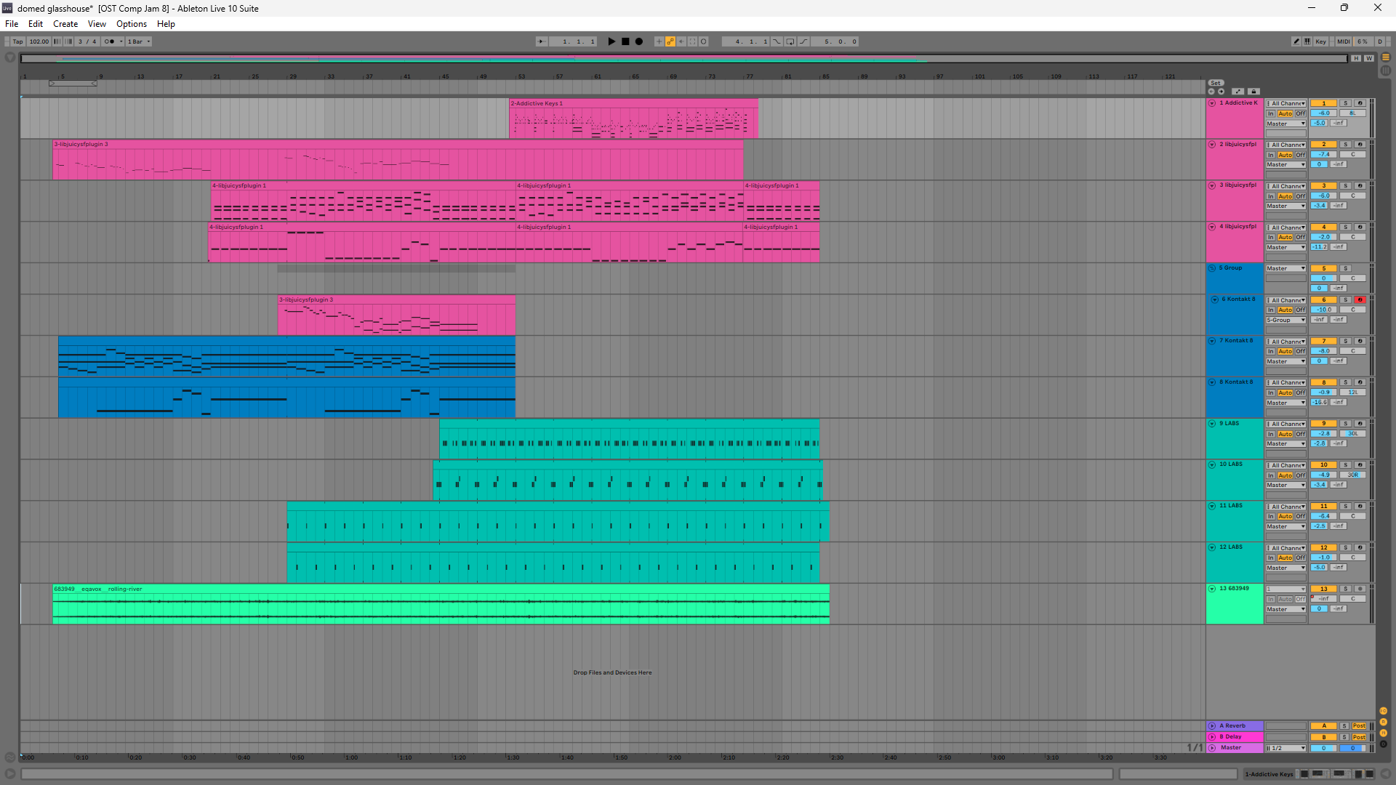
Task: Click the Key map mode button
Action: [1320, 41]
